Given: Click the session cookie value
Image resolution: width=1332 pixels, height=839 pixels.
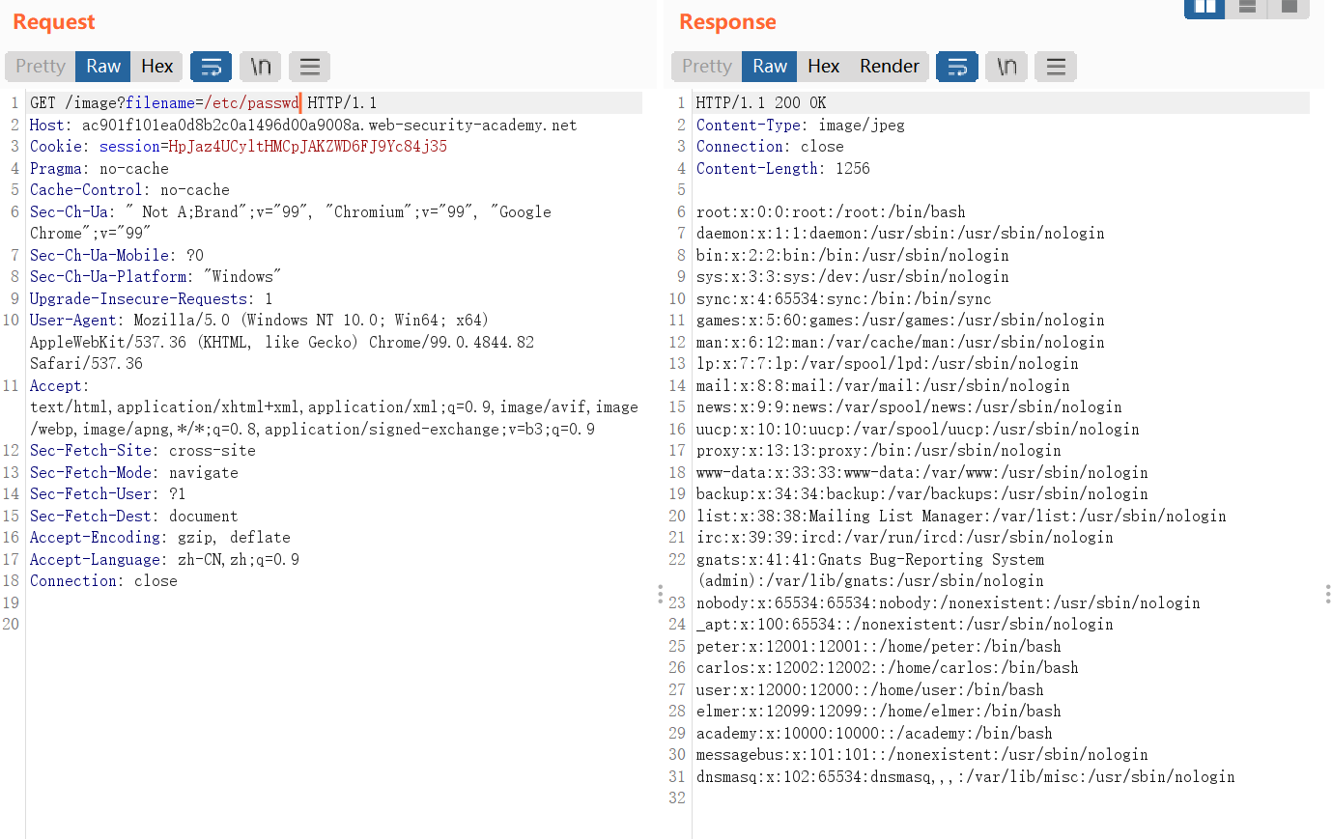Looking at the screenshot, I should coord(307,146).
